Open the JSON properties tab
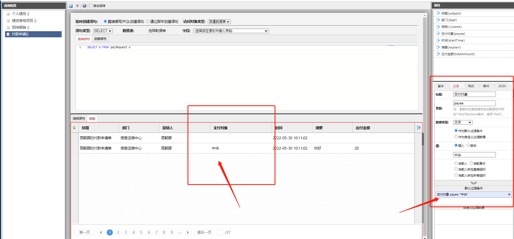The width and height of the screenshot is (514, 239). click(x=502, y=86)
